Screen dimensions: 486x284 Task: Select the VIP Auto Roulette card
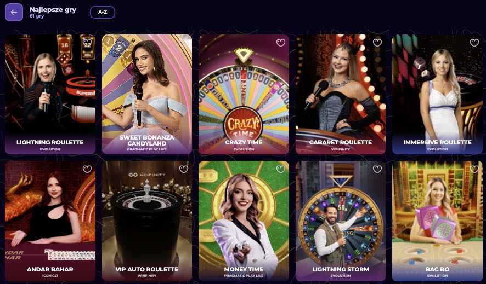(147, 221)
